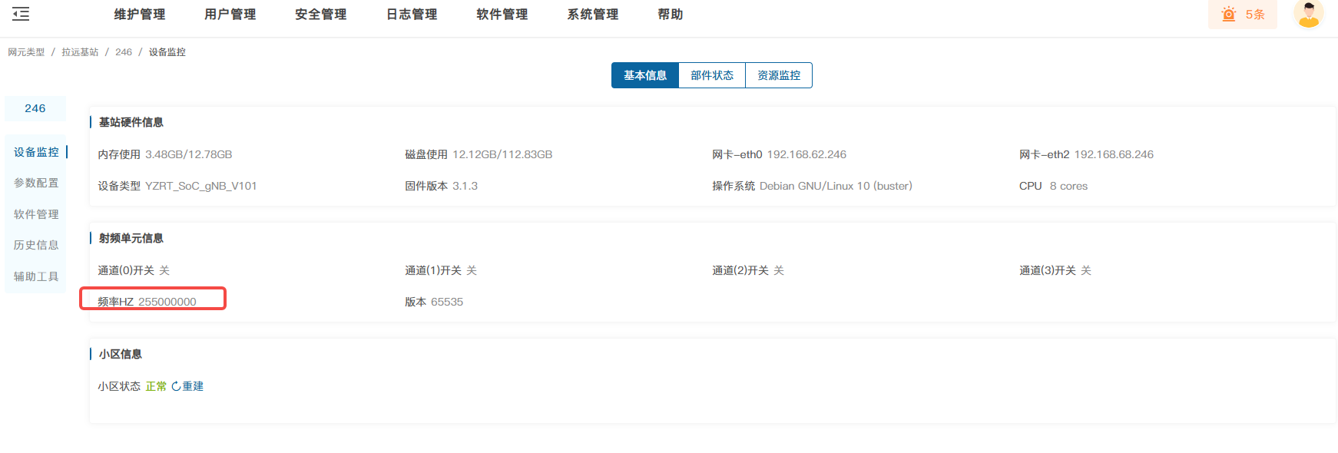
Task: Click the 重建 rebuild refresh icon
Action: [x=176, y=386]
